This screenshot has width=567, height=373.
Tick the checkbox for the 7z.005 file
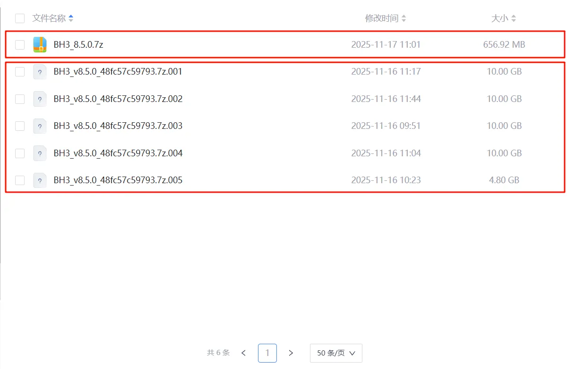(x=20, y=180)
